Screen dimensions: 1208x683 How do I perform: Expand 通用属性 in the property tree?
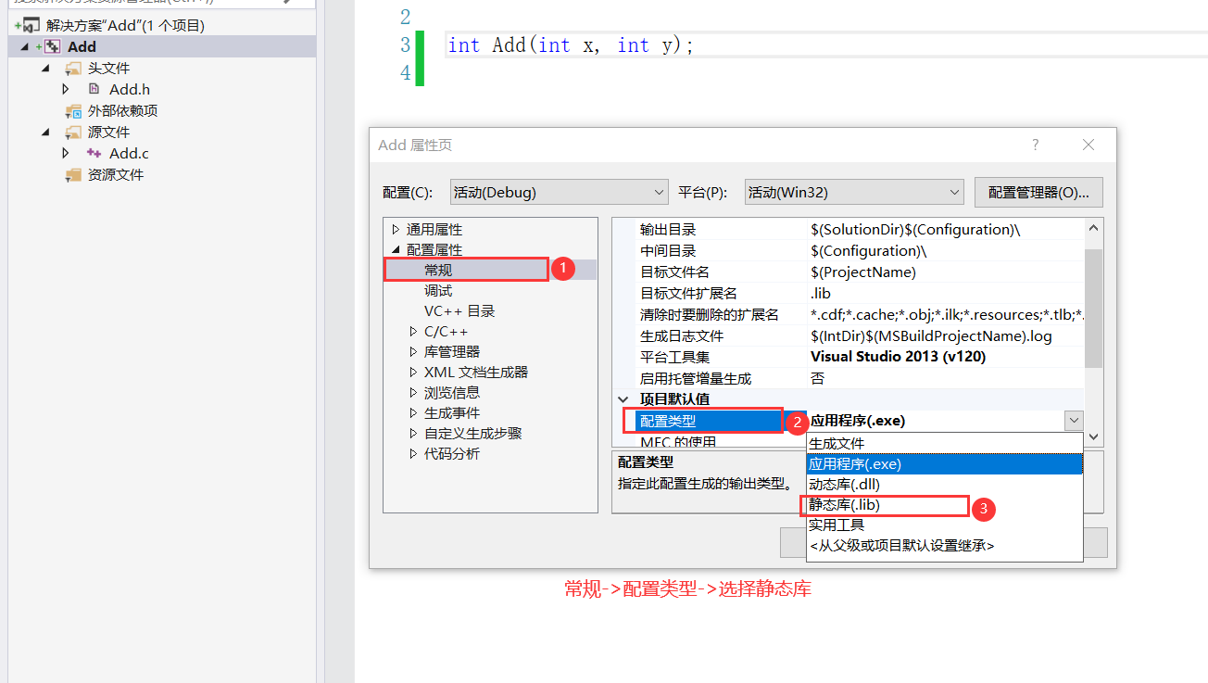point(396,229)
